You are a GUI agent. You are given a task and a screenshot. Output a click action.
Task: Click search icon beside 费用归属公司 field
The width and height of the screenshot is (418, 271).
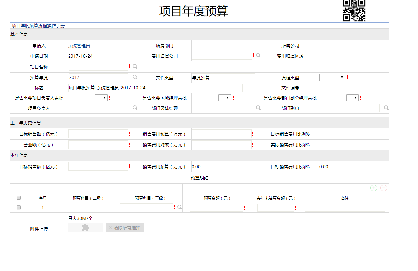pyautogui.click(x=258, y=56)
